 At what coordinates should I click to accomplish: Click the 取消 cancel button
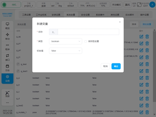point(105,66)
